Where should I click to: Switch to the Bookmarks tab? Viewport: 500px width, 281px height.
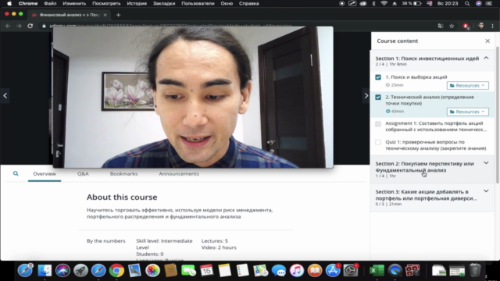[123, 173]
